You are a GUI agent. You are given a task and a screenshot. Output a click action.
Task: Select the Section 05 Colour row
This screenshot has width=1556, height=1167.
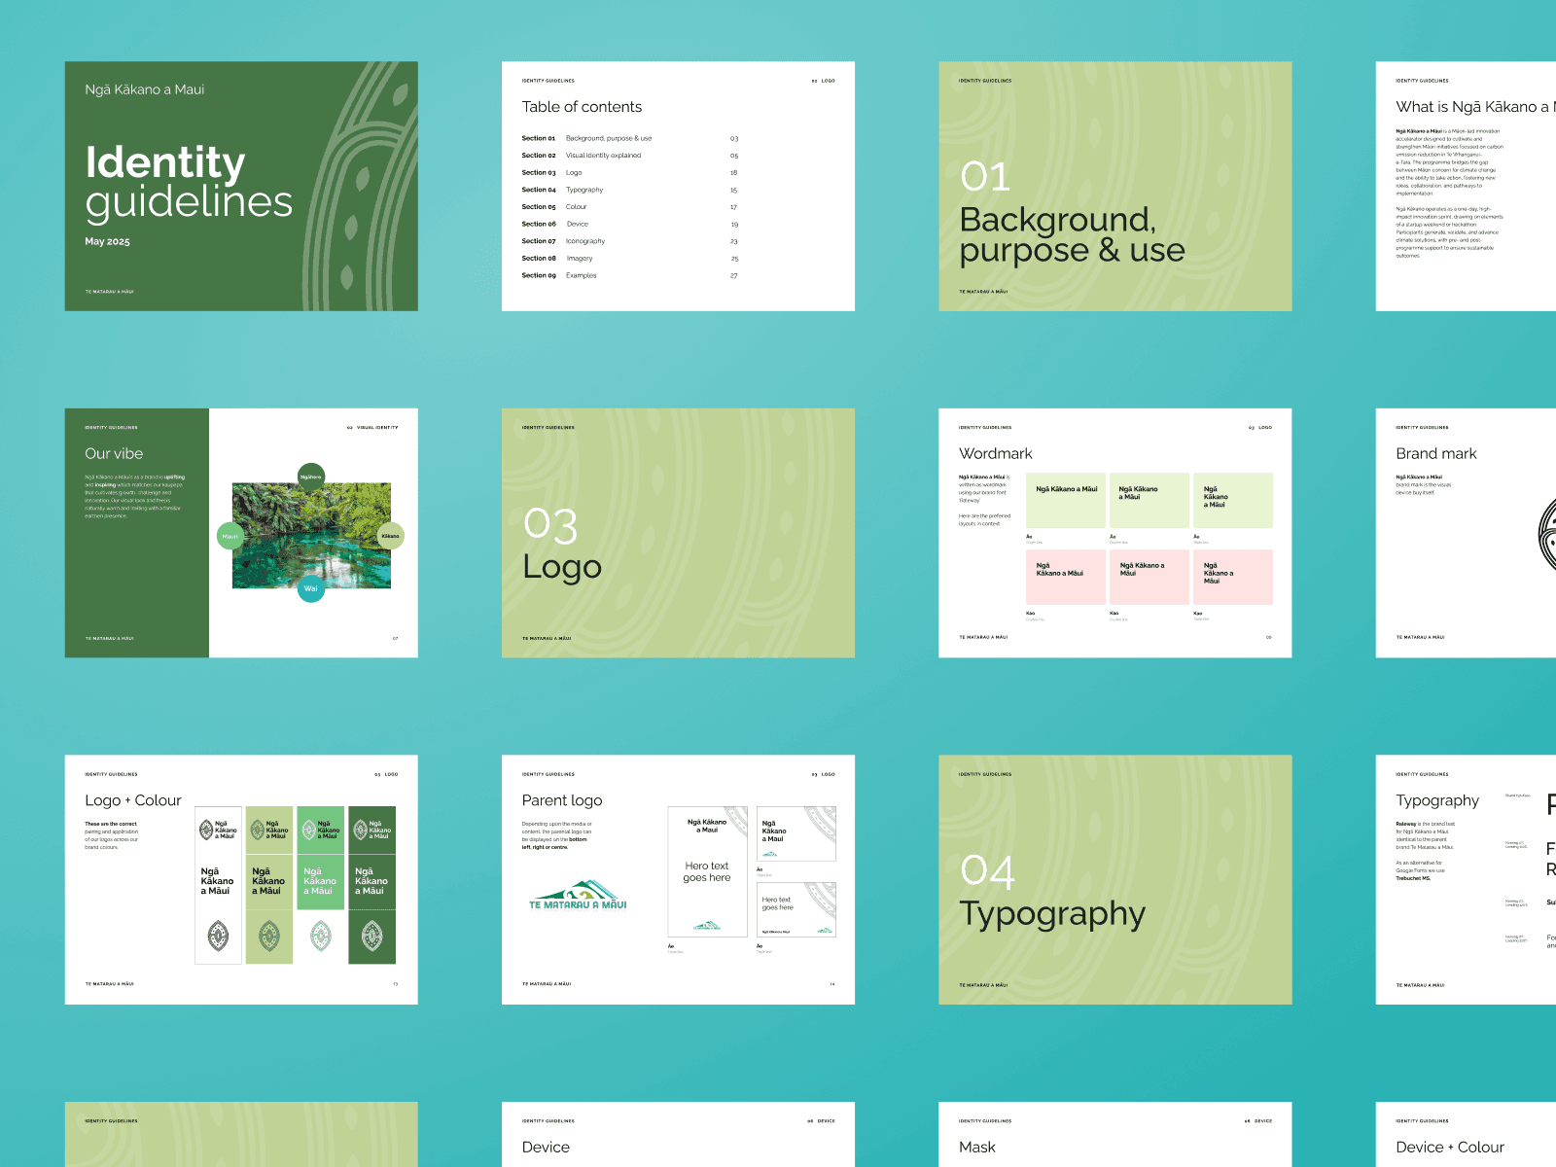tap(630, 207)
